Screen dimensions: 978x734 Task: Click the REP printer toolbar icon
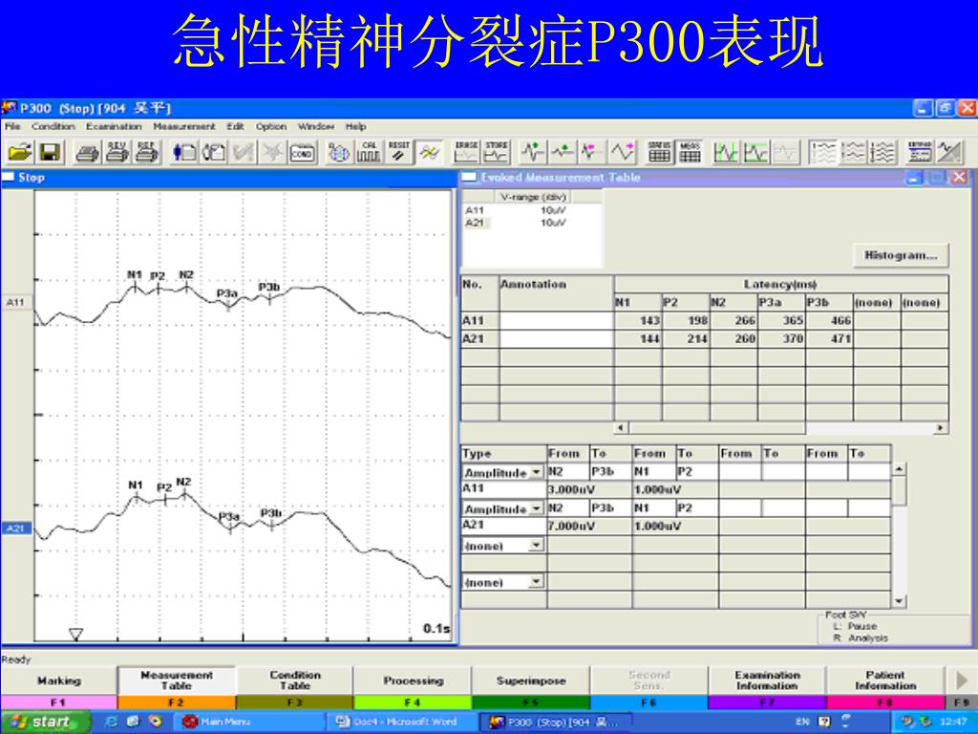pyautogui.click(x=146, y=152)
